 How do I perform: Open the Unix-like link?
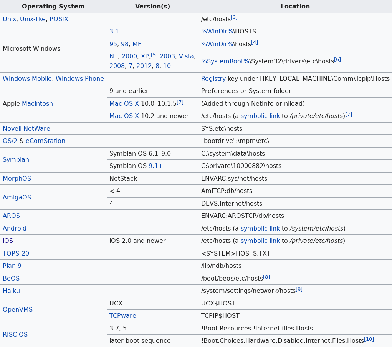click(33, 19)
